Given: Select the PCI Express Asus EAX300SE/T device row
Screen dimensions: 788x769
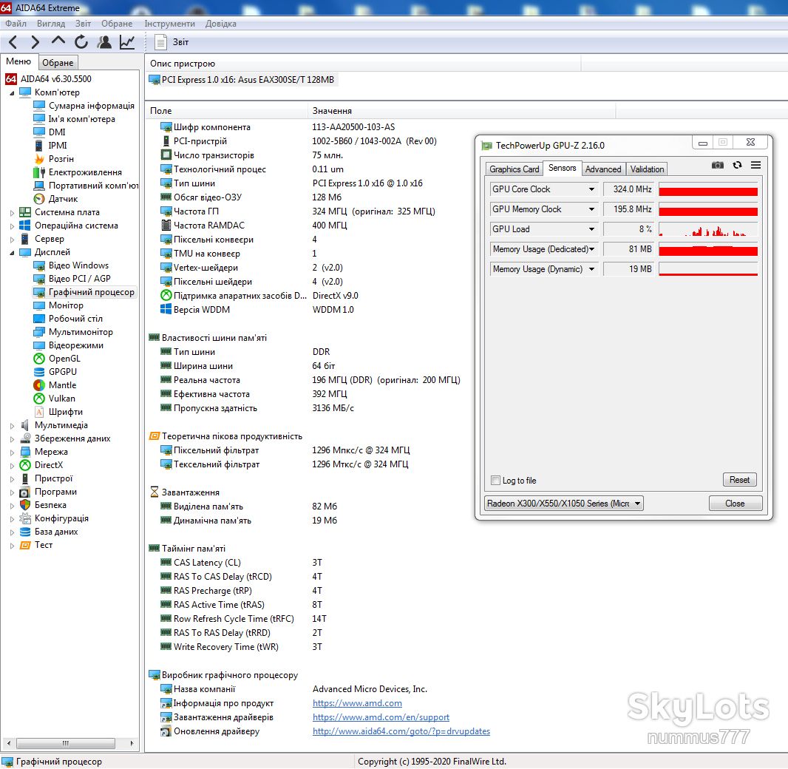Looking at the screenshot, I should 242,79.
